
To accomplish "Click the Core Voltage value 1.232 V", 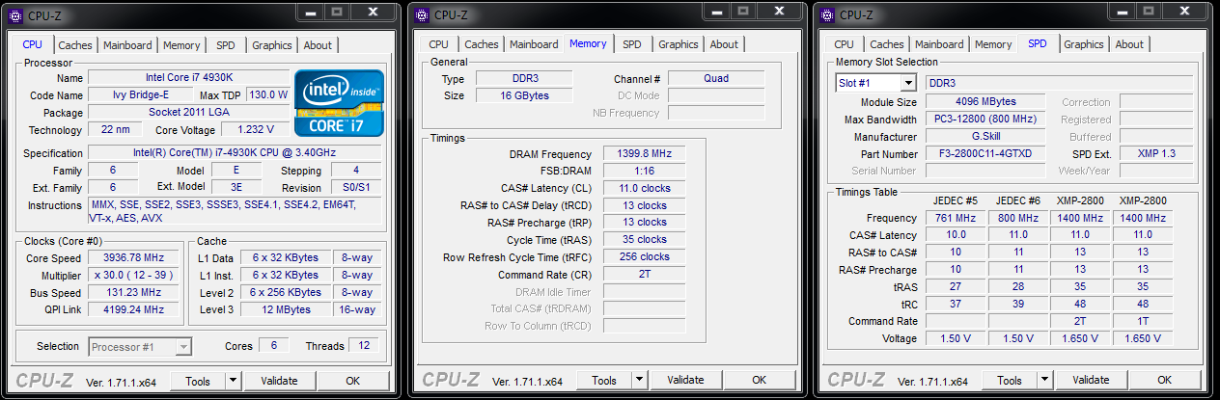I will (x=256, y=129).
